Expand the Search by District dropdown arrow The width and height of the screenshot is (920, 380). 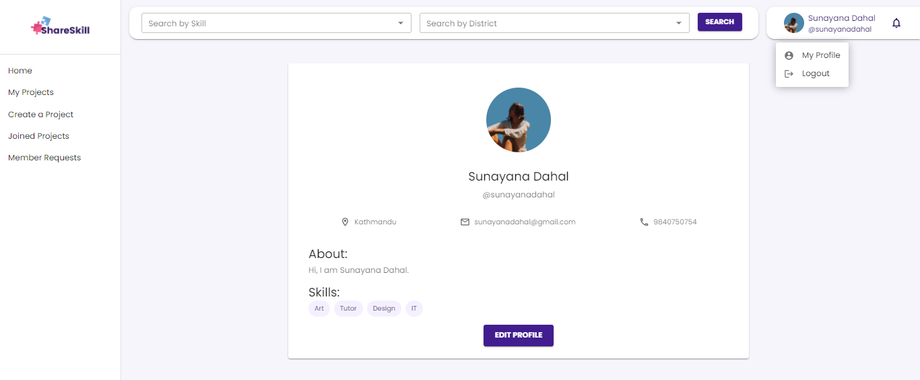pyautogui.click(x=679, y=24)
